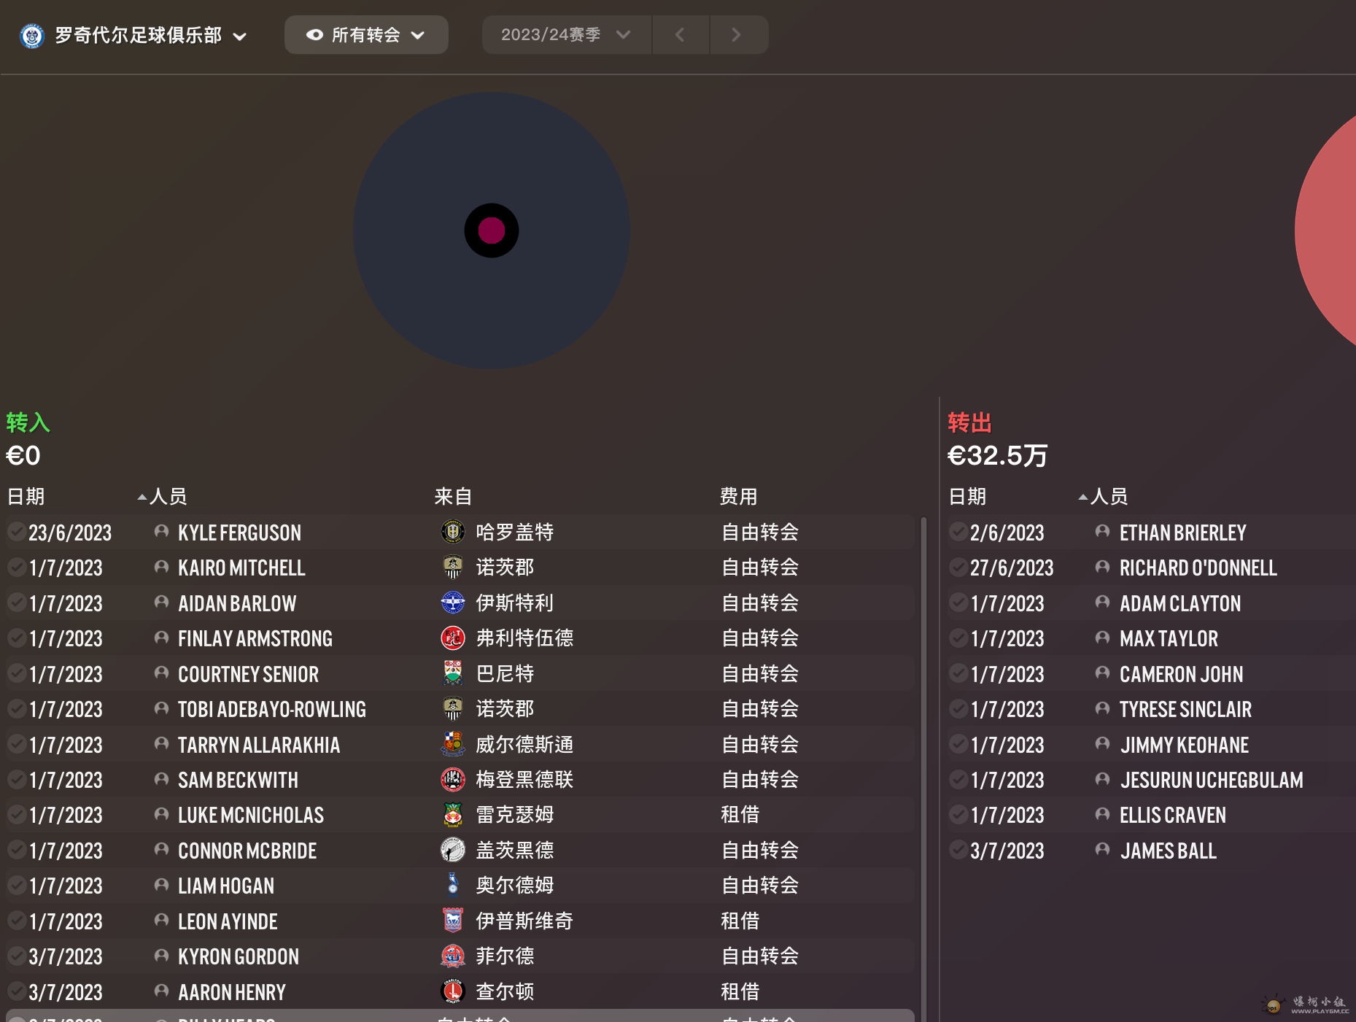Screen dimensions: 1356x1022
Task: Click the Rochdale club crest icon
Action: (x=32, y=35)
